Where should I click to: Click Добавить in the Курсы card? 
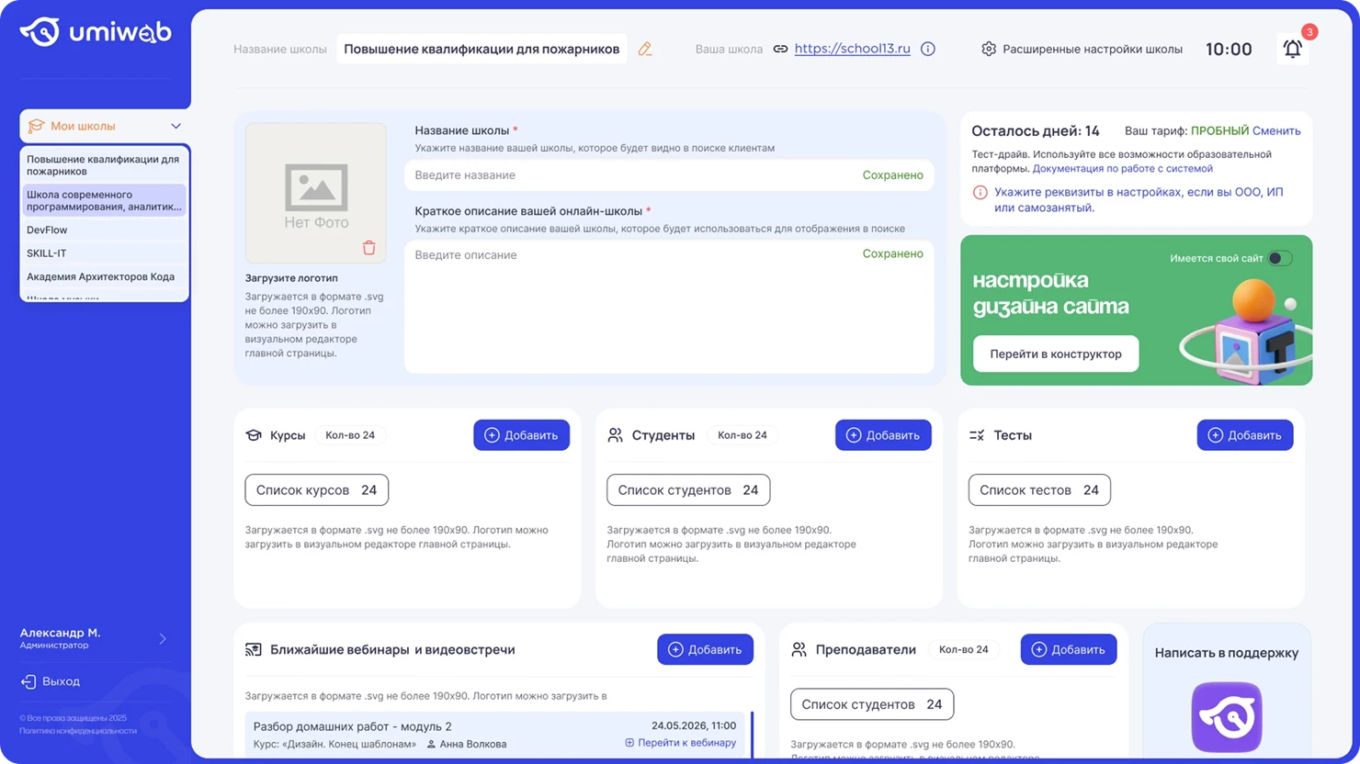coord(521,435)
